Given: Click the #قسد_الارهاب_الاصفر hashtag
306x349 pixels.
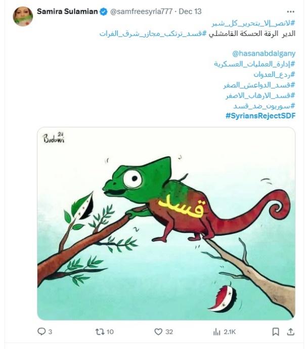Looking at the screenshot, I should (260, 95).
